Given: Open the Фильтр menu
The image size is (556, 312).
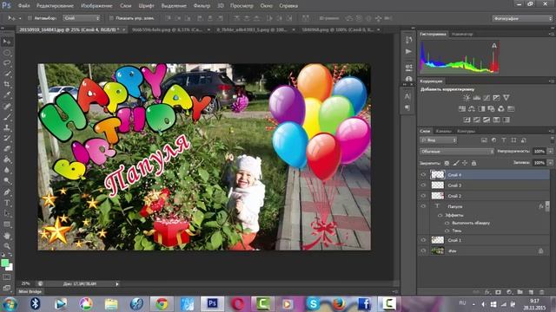Looking at the screenshot, I should [202, 6].
